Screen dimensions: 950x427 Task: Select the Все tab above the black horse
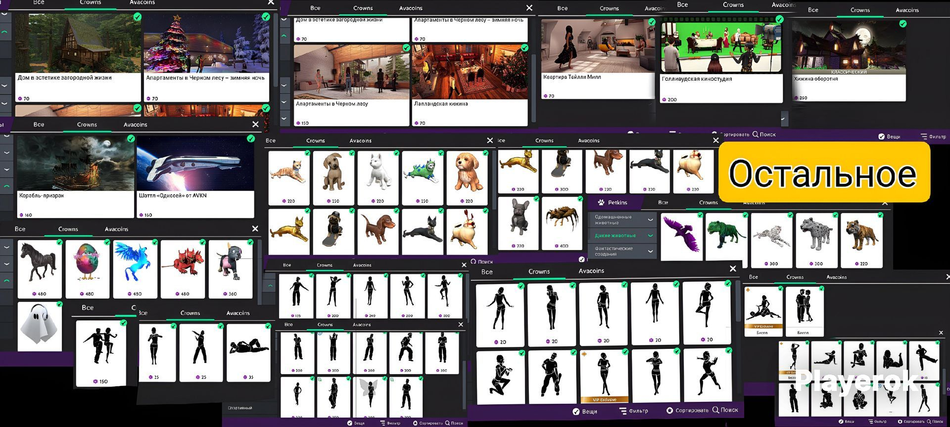coord(20,229)
